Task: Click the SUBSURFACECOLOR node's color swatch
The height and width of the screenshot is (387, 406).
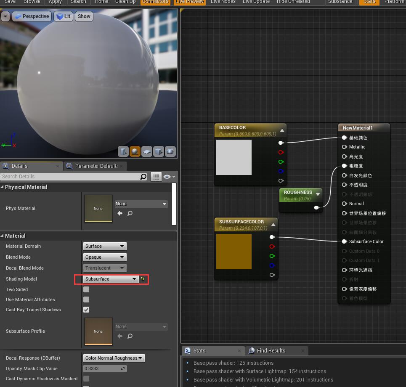Action: pyautogui.click(x=234, y=251)
